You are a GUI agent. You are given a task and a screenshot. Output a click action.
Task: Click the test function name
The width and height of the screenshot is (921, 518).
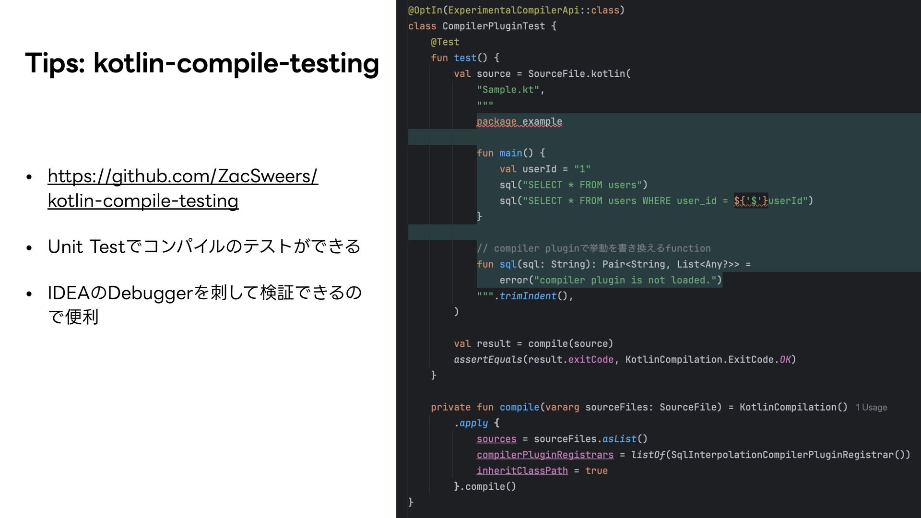click(465, 58)
